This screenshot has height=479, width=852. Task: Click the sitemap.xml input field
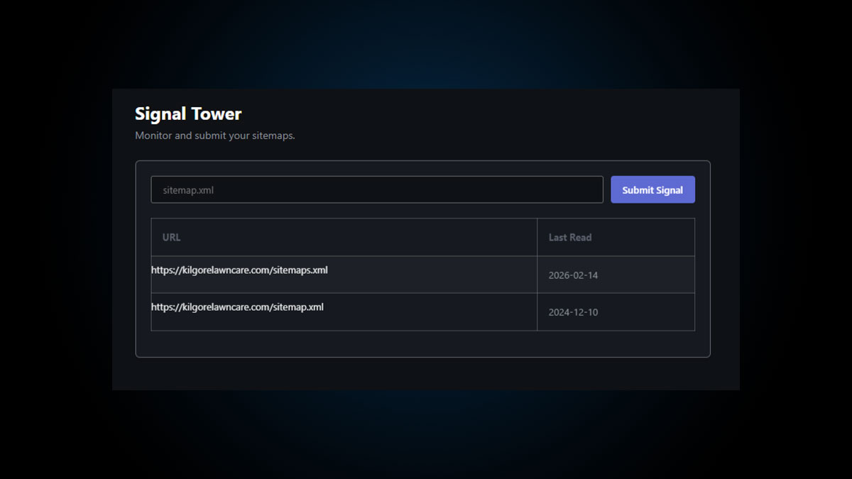pyautogui.click(x=376, y=190)
